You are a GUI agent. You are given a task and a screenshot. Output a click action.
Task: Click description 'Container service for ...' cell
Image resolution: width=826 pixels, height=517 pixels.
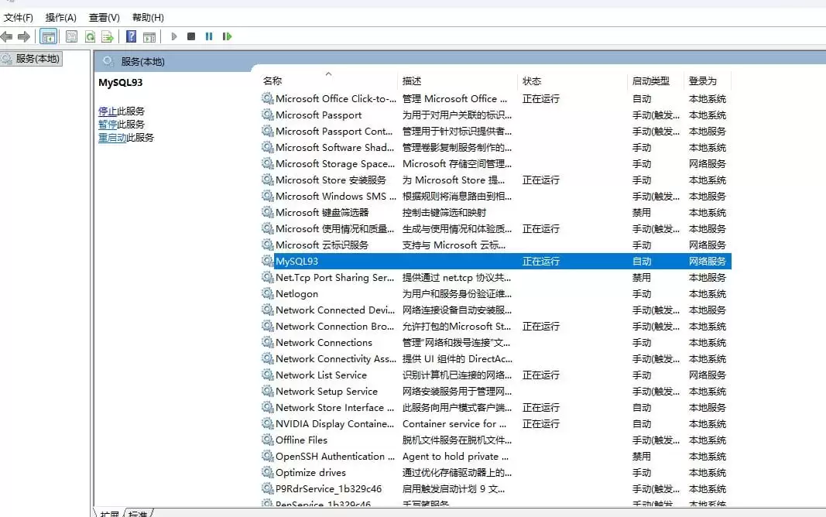454,424
